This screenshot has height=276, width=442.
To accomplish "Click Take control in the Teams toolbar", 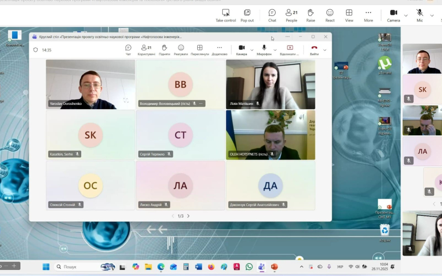I will coord(225,15).
